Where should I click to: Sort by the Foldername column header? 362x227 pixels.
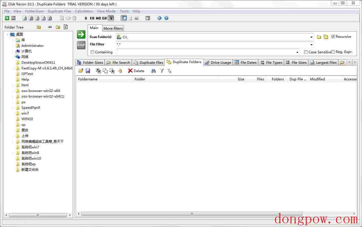pyautogui.click(x=104, y=79)
